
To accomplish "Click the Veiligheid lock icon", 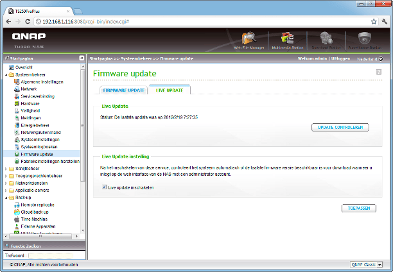I will [17, 111].
